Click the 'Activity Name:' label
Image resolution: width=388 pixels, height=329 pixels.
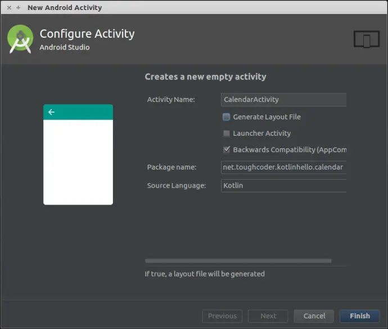[171, 100]
